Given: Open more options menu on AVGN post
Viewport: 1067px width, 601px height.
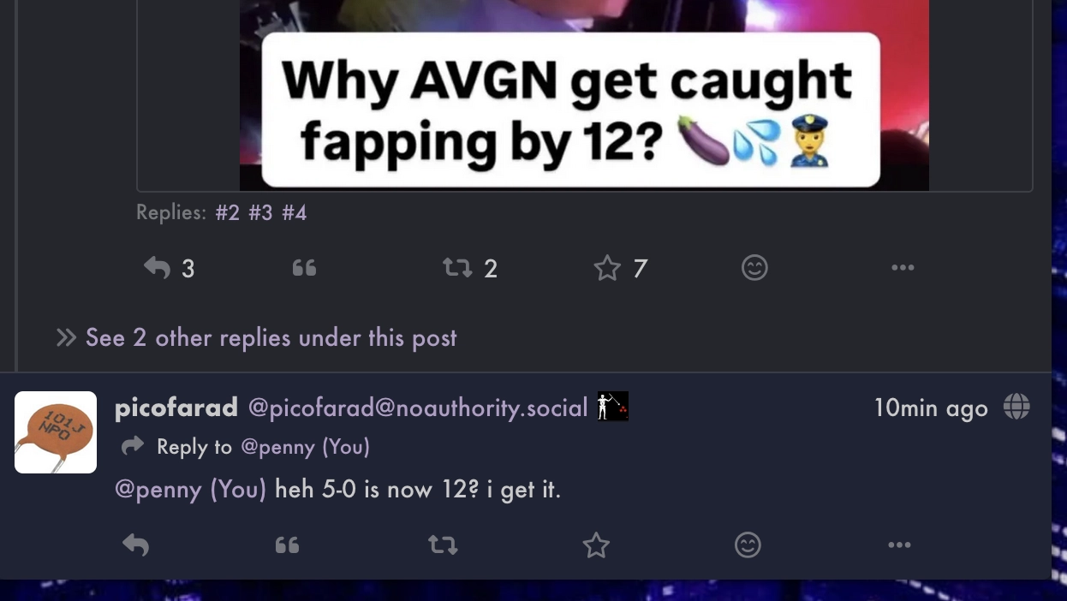Looking at the screenshot, I should (x=903, y=268).
